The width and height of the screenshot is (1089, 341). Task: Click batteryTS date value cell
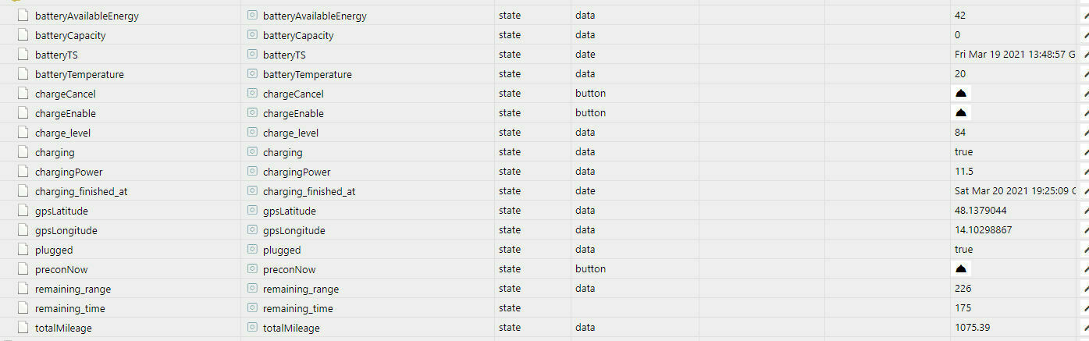point(1015,55)
